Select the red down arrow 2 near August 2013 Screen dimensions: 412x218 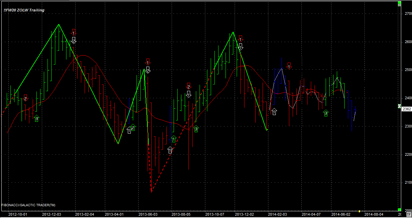189,86
